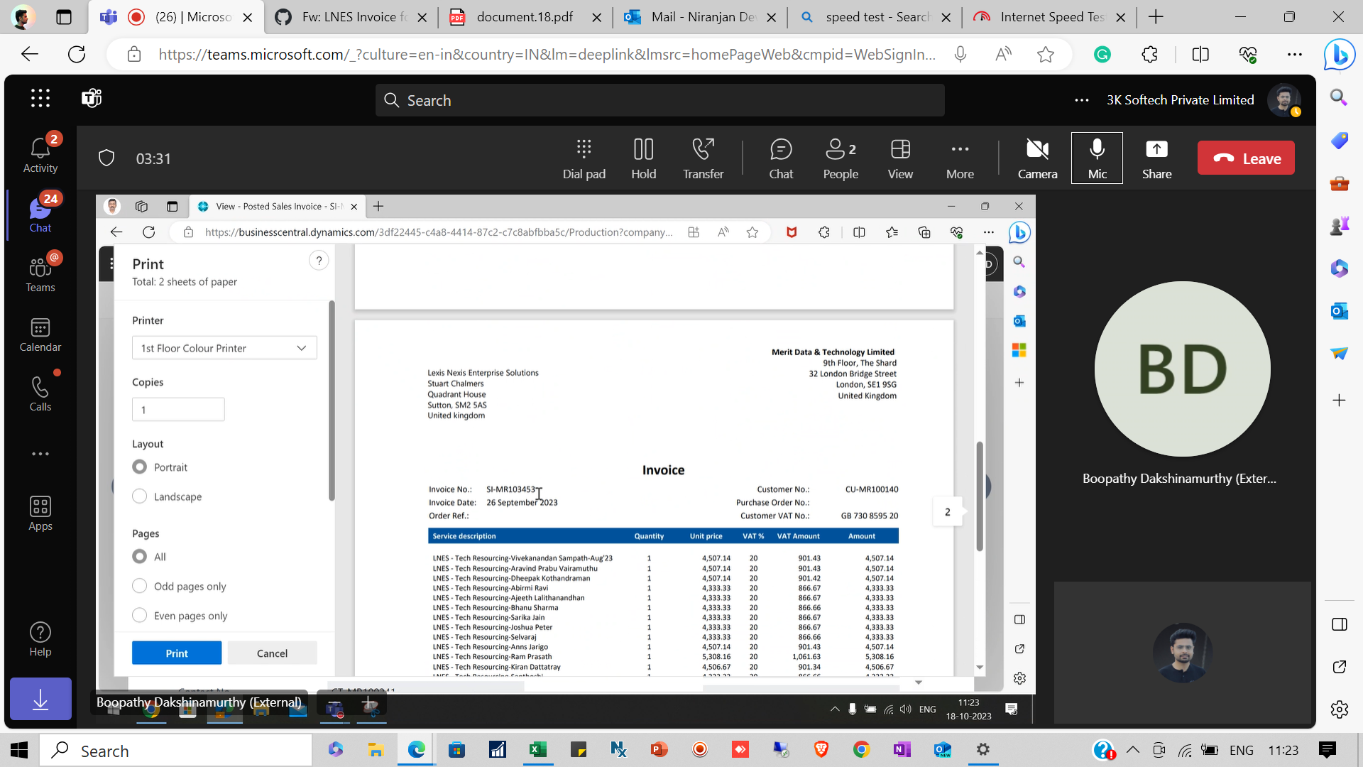This screenshot has height=767, width=1363.
Task: Select Odd pages only
Action: [139, 585]
